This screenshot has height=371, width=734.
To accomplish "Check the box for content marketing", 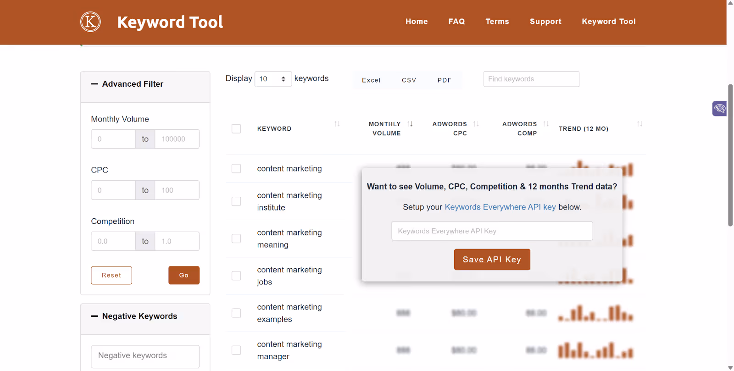I will point(236,169).
